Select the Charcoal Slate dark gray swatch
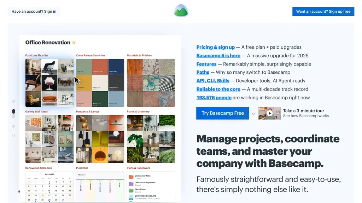Screen dimensions: 362x203 pyautogui.click(x=116, y=83)
